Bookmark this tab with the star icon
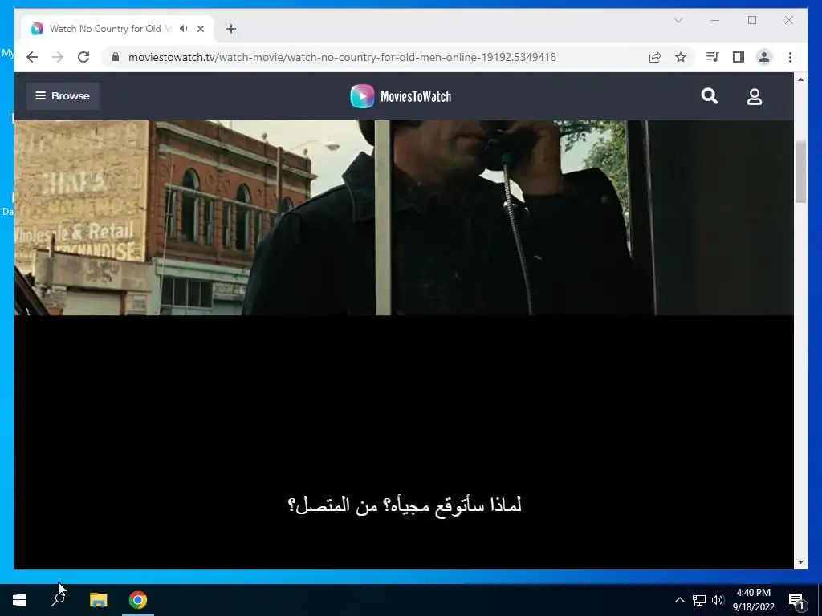Image resolution: width=822 pixels, height=616 pixels. click(x=681, y=57)
